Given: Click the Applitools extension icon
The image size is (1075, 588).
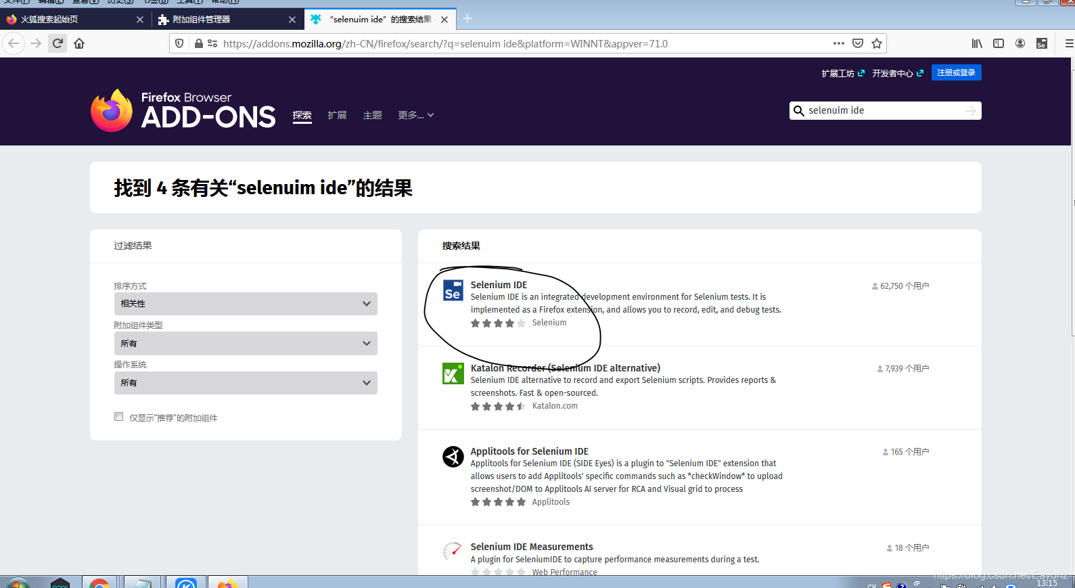Looking at the screenshot, I should [x=453, y=457].
